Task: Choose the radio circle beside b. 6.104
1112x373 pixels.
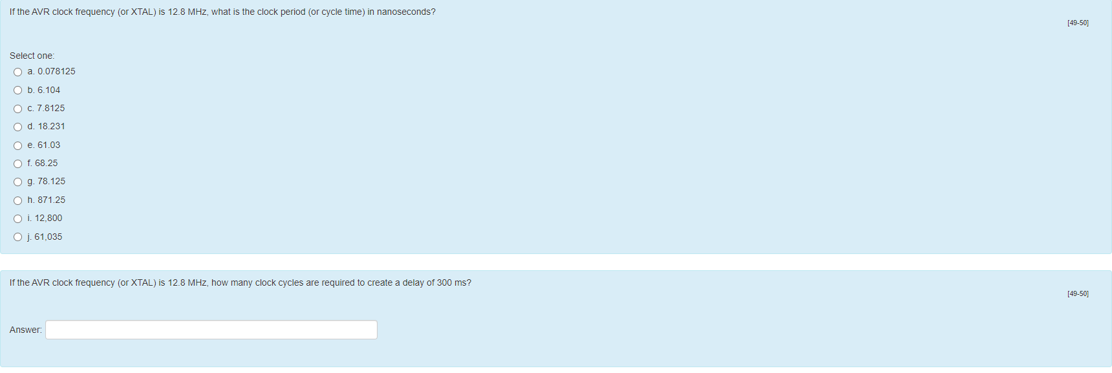Action: click(18, 91)
